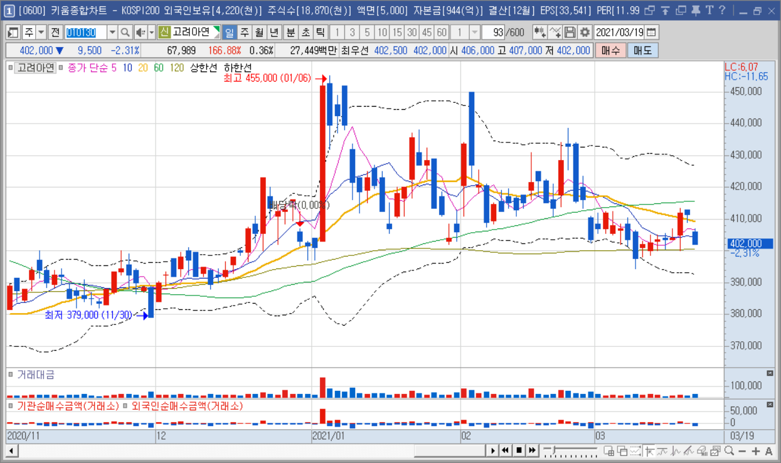
Task: Click the play button in bottom playback bar
Action: [492, 450]
